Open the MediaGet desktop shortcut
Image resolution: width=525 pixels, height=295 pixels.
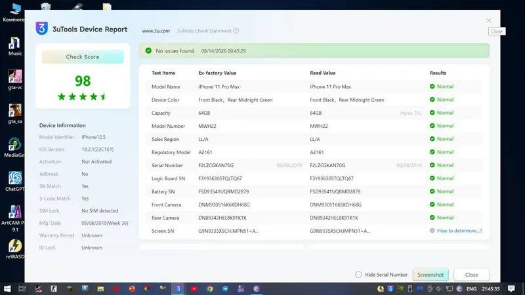14,147
